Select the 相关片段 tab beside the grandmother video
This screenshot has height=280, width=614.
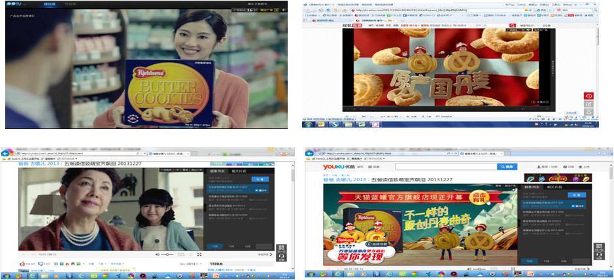point(238,171)
